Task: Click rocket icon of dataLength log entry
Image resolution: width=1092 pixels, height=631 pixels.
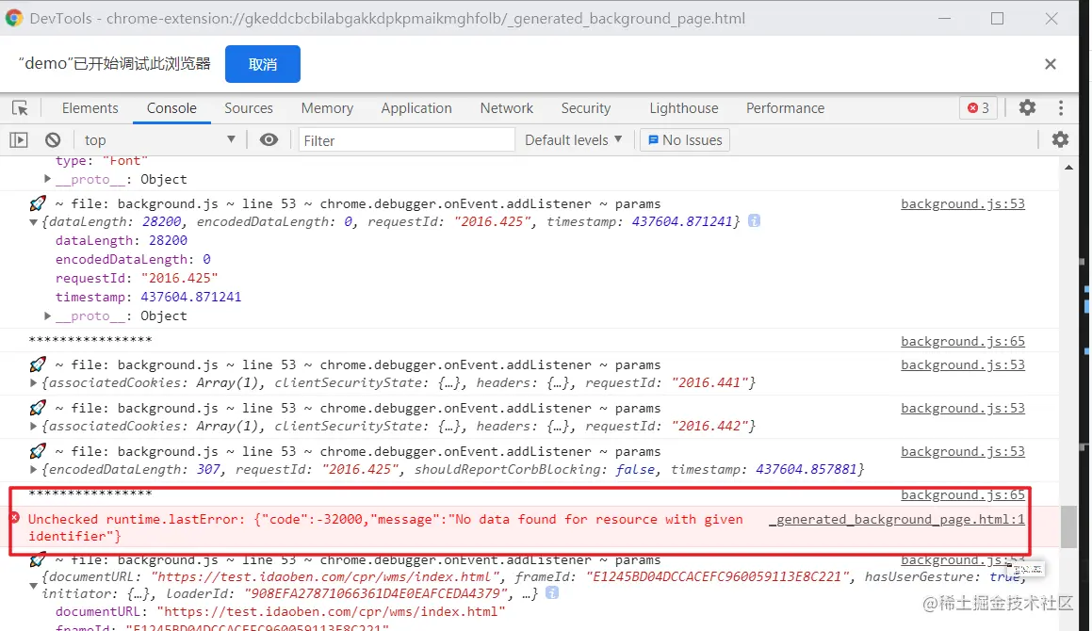Action: coord(38,203)
